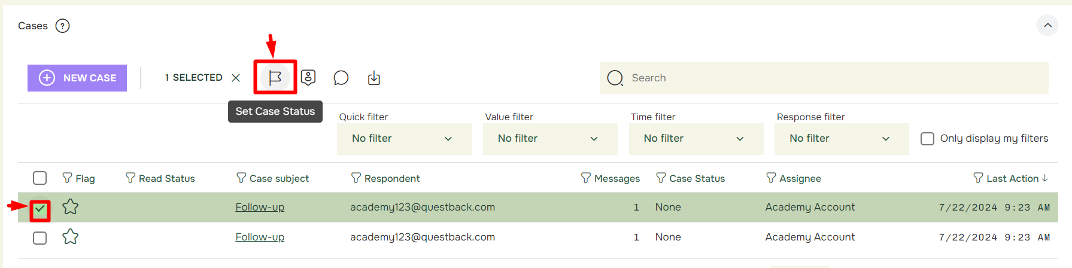Click the assign case person icon

[308, 78]
